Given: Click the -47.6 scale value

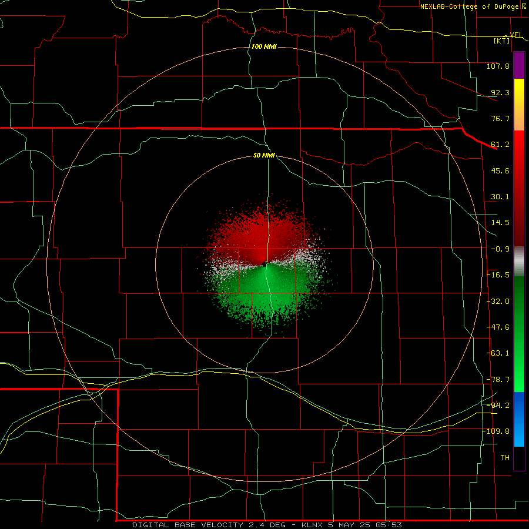Looking at the screenshot, I should coord(498,327).
